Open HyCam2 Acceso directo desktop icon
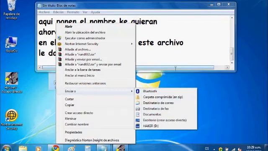Viewport: 268px width, 151px height. pos(11,83)
